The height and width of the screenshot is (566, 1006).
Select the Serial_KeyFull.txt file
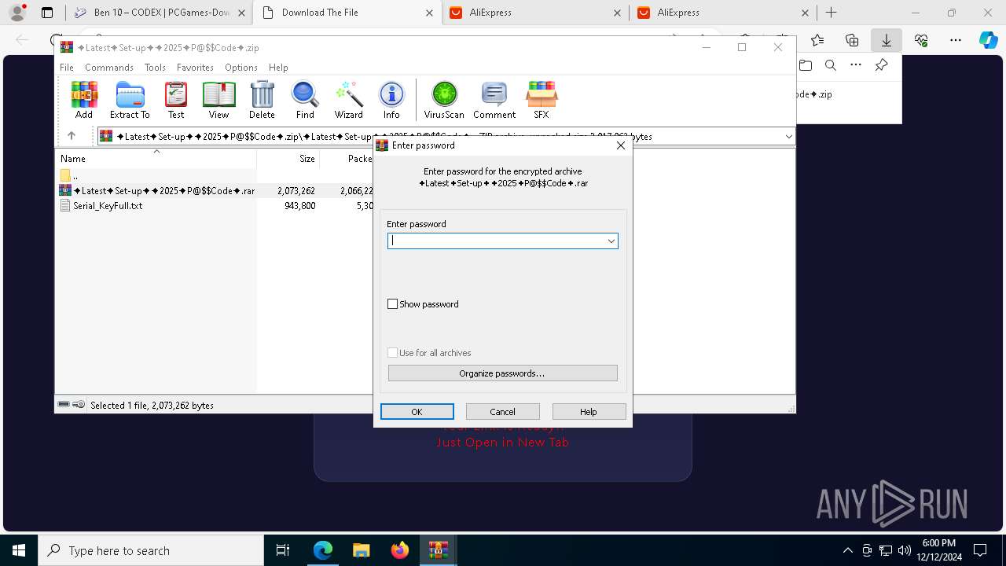tap(108, 206)
